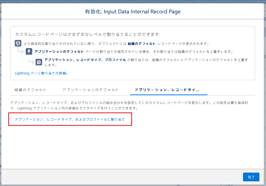
Task: Click the clipboard record type icon
Action: click(x=39, y=62)
